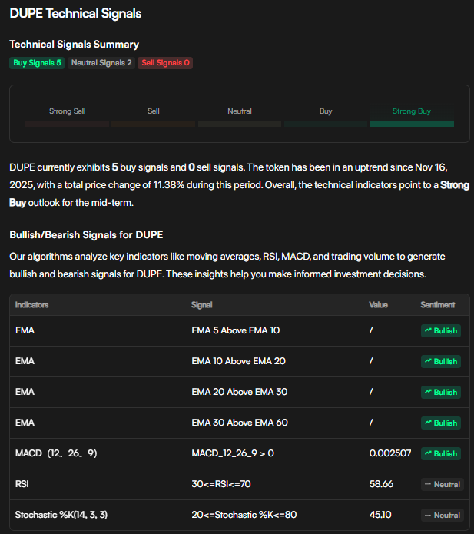Click Bullish badge in EMA 5 Above EMA 10 row
Screen dimensions: 474x534
pyautogui.click(x=441, y=330)
